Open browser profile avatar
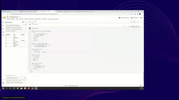The width and height of the screenshot is (179, 100). (x=140, y=14)
